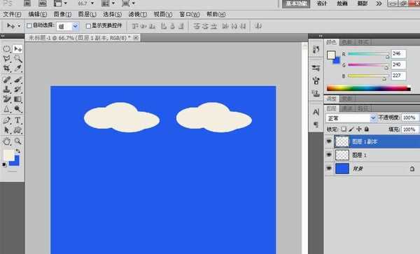Select the Hand tool

tap(7, 141)
